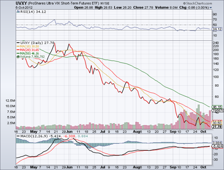Click the 0.884 MACD histogram tag
This screenshot has height=170, width=224.
pos(217,143)
